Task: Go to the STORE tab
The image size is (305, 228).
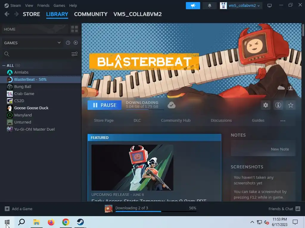Action: coord(32,14)
